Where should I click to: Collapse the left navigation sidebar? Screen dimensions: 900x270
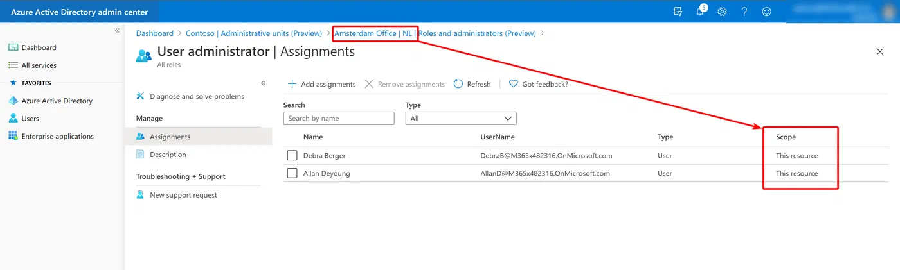click(117, 30)
